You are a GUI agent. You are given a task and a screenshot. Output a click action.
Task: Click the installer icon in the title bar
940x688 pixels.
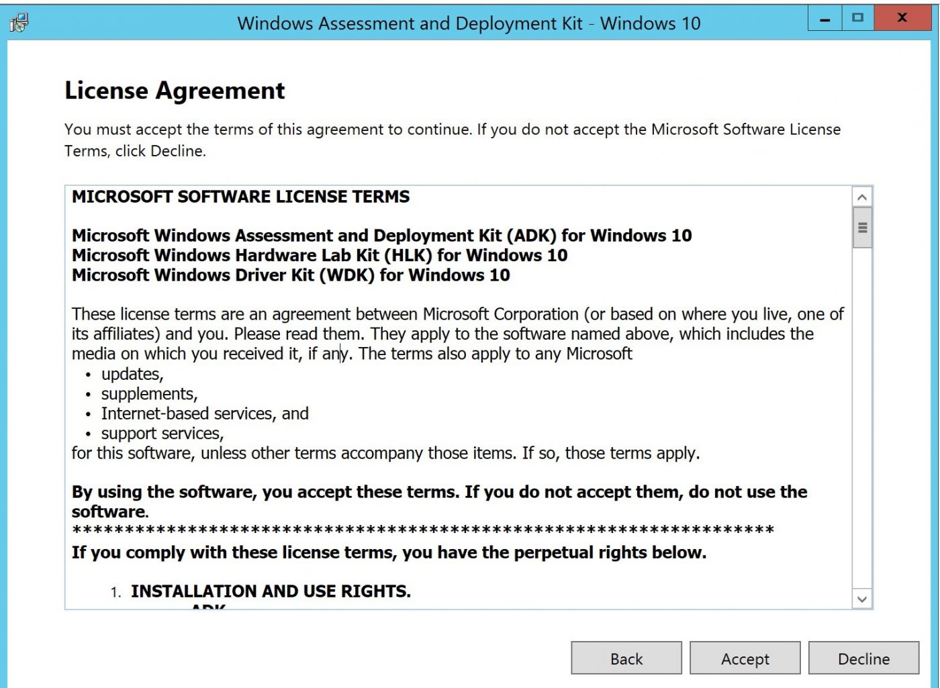point(19,21)
